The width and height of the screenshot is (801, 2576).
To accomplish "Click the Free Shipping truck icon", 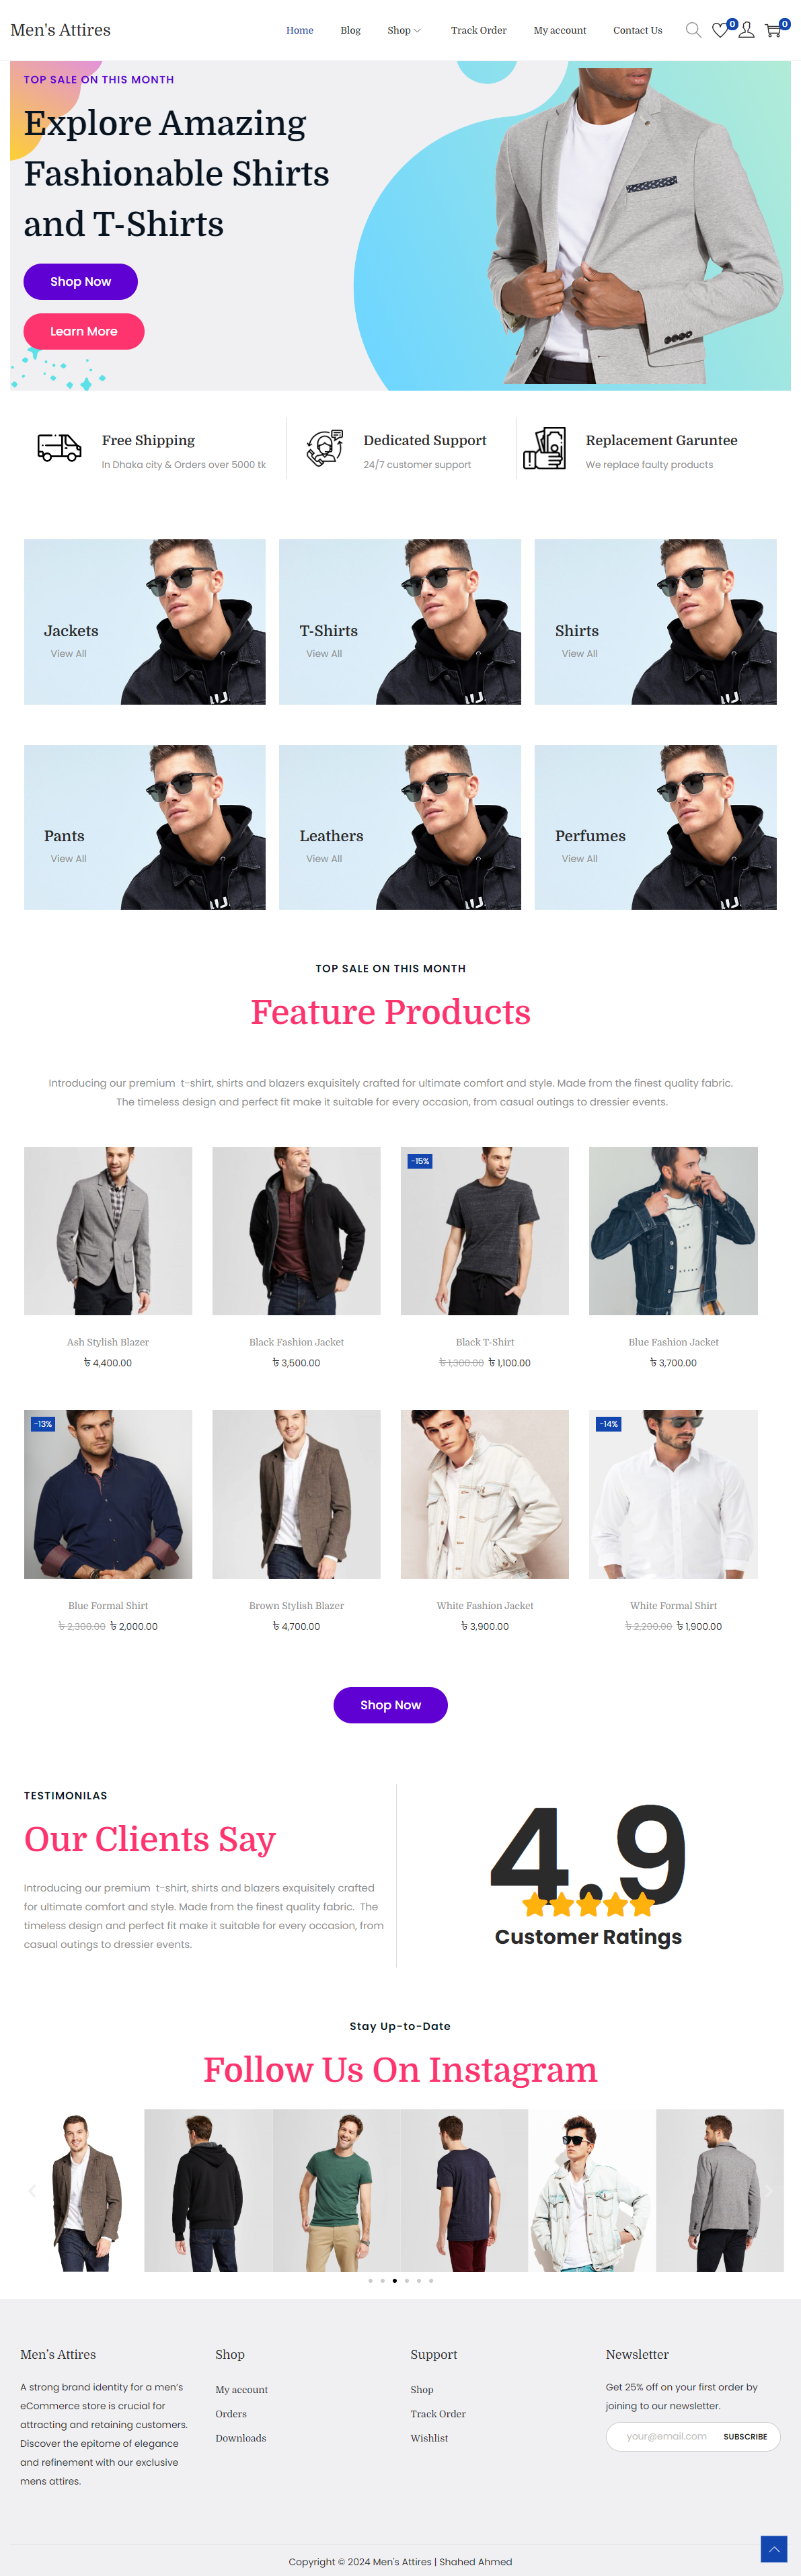I will 59,447.
